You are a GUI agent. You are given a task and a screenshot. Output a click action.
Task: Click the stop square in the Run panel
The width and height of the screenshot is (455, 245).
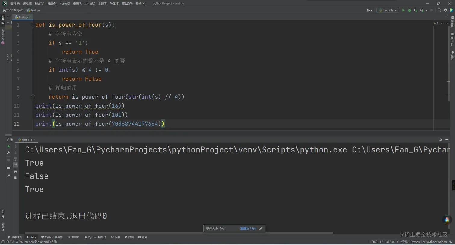(x=8, y=160)
